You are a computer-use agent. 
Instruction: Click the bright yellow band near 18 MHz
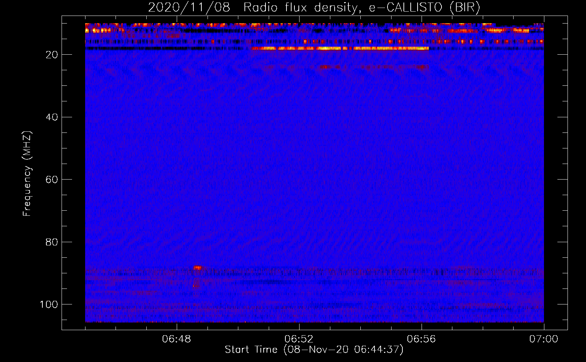340,48
